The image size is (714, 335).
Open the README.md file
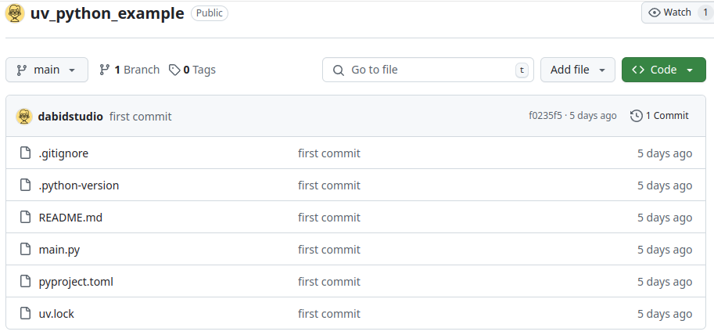(70, 218)
